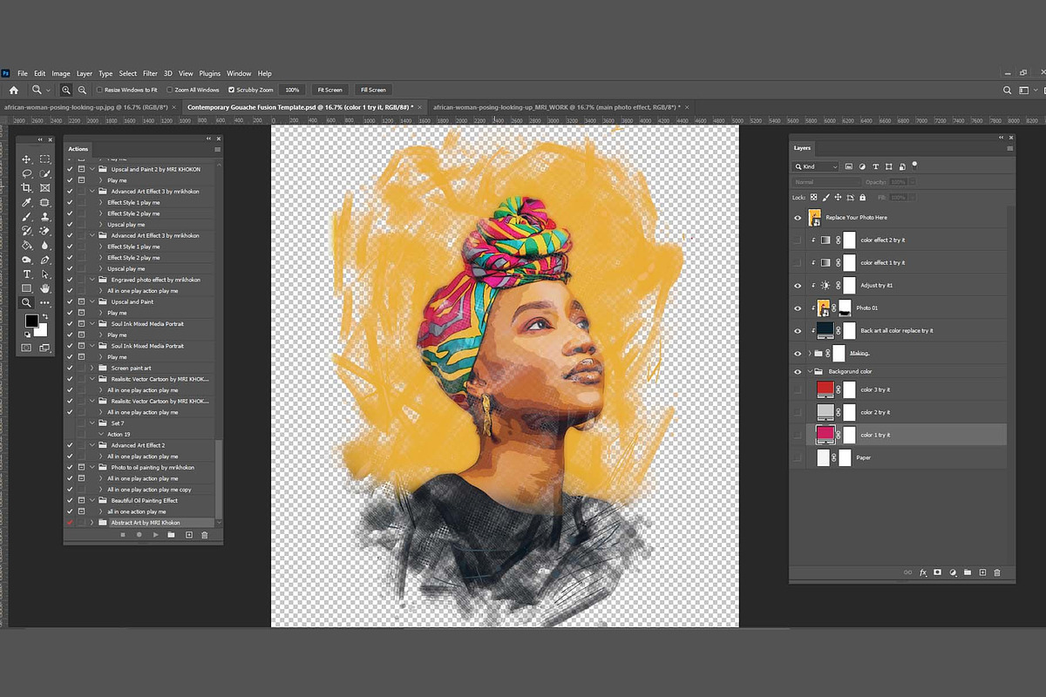This screenshot has width=1046, height=697.
Task: Click the Zoom Out button in options bar
Action: pos(82,90)
